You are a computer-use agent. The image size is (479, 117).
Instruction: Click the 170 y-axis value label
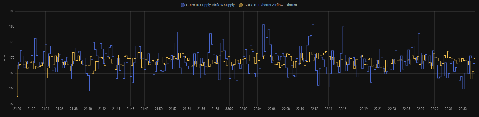tap(12, 58)
